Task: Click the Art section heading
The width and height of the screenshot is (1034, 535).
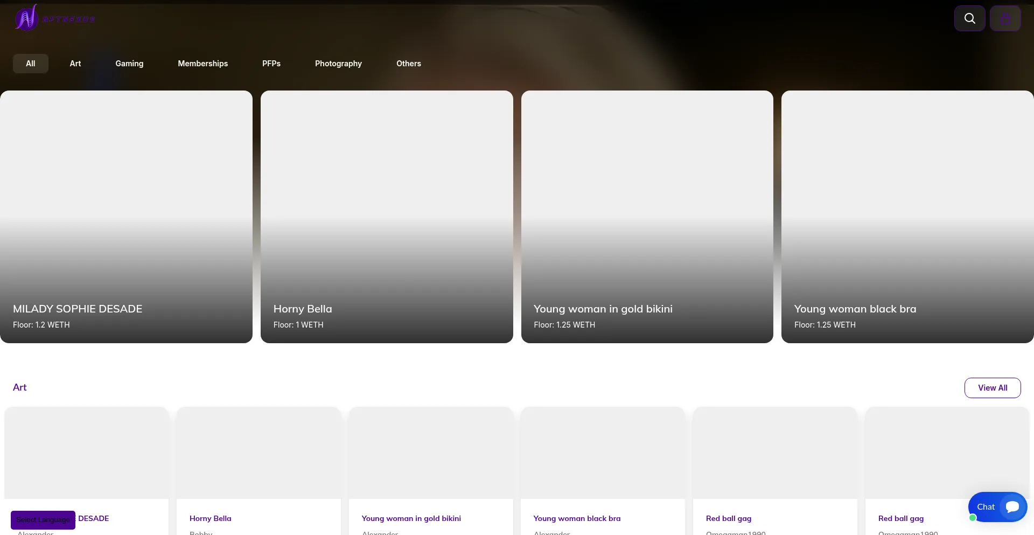Action: (x=20, y=387)
